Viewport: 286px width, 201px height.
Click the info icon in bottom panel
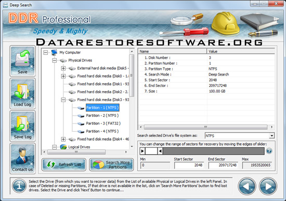tap(19, 186)
